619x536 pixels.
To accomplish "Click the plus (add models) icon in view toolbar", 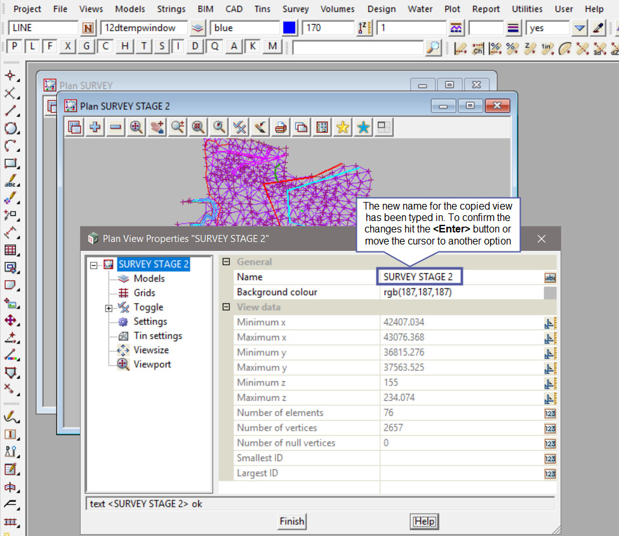I will pyautogui.click(x=95, y=127).
